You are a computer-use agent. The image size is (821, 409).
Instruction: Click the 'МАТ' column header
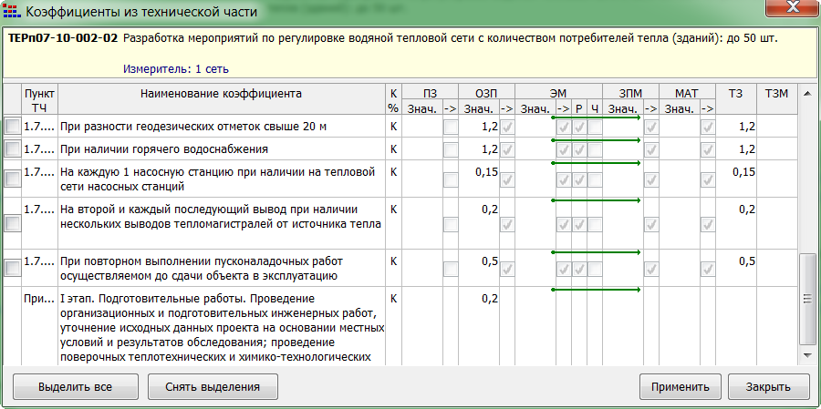click(687, 93)
